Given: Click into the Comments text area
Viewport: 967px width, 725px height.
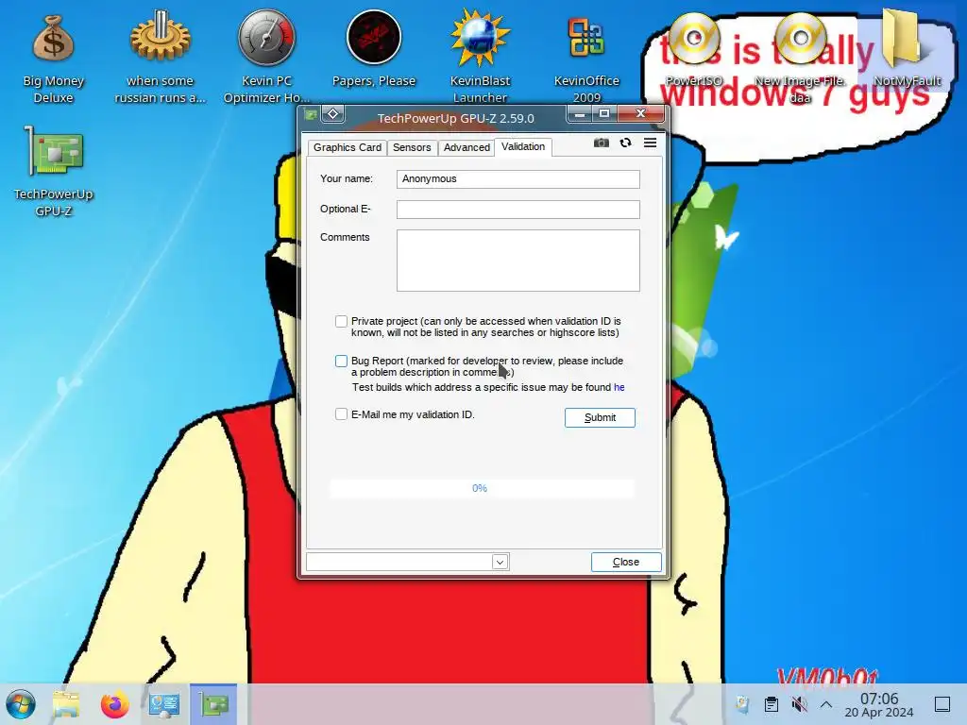Looking at the screenshot, I should click(518, 261).
